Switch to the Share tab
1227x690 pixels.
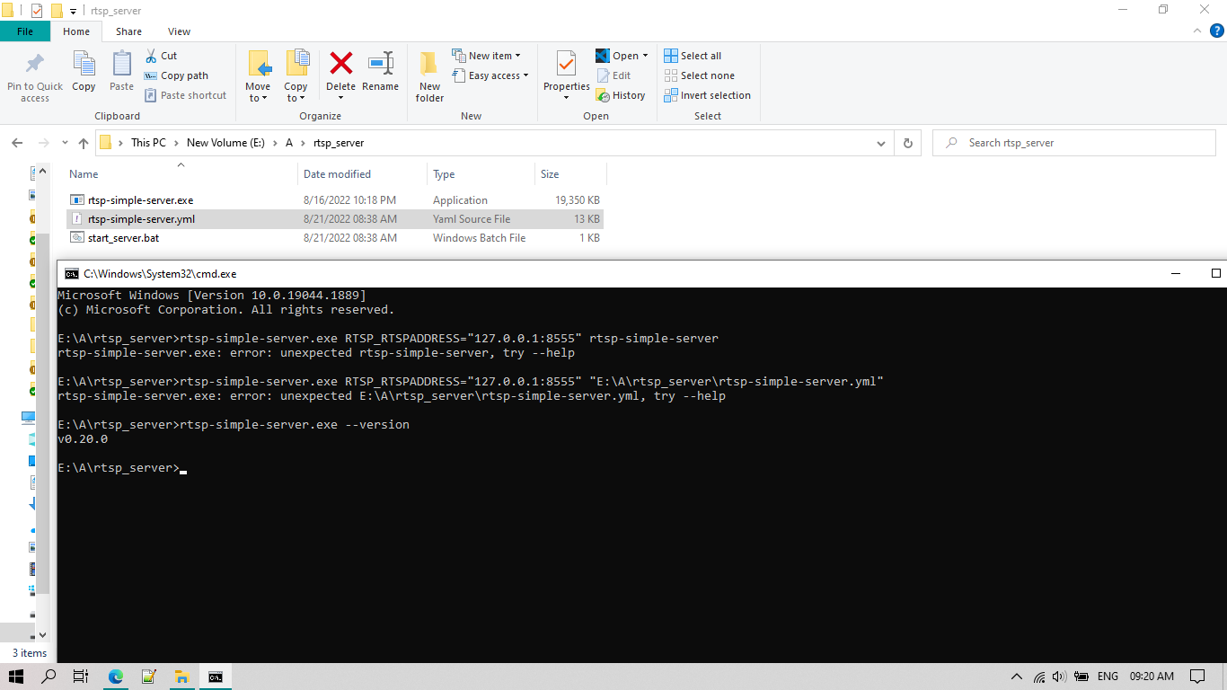(x=128, y=31)
